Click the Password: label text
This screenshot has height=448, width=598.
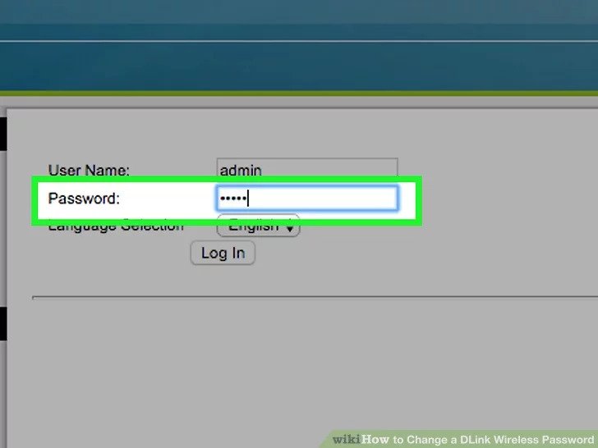pos(84,199)
